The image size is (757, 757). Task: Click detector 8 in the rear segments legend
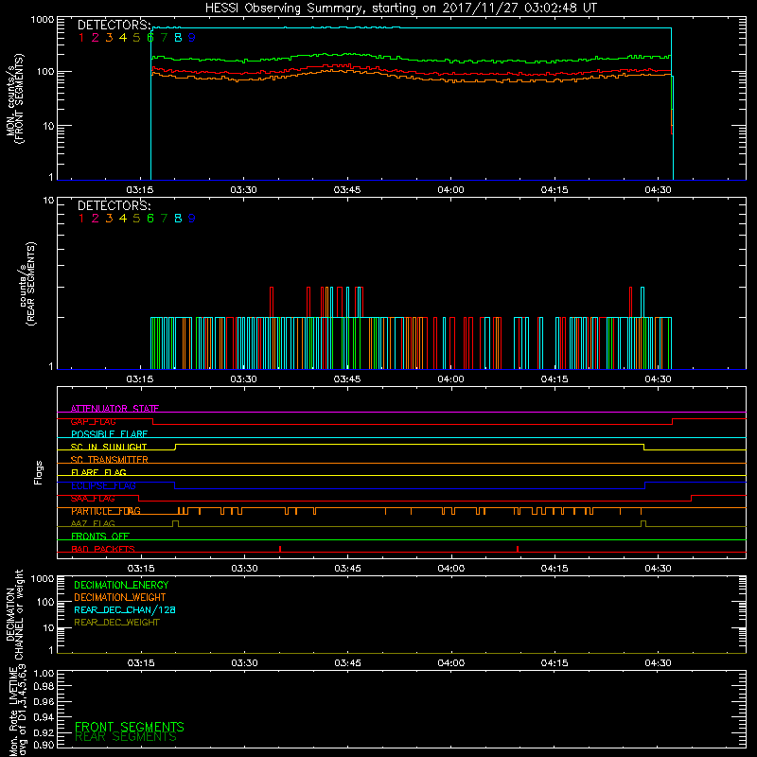click(178, 219)
